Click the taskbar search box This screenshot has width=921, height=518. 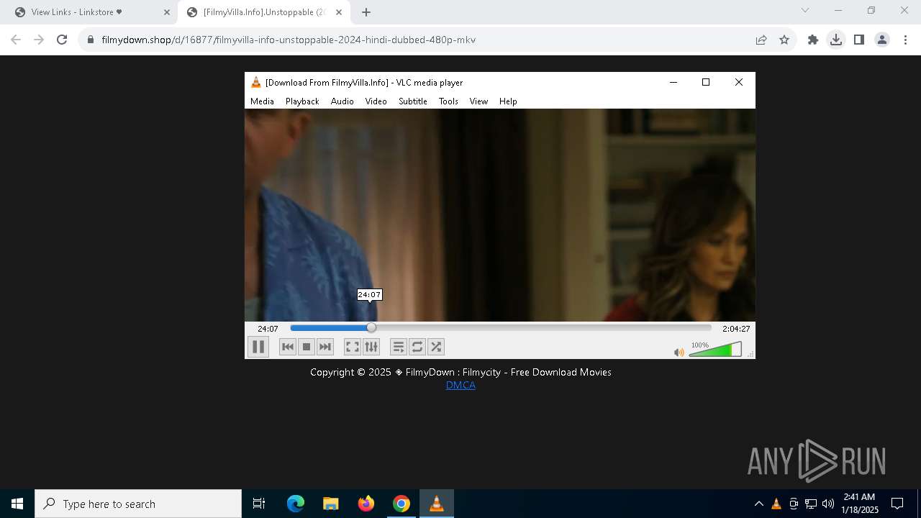(x=138, y=504)
